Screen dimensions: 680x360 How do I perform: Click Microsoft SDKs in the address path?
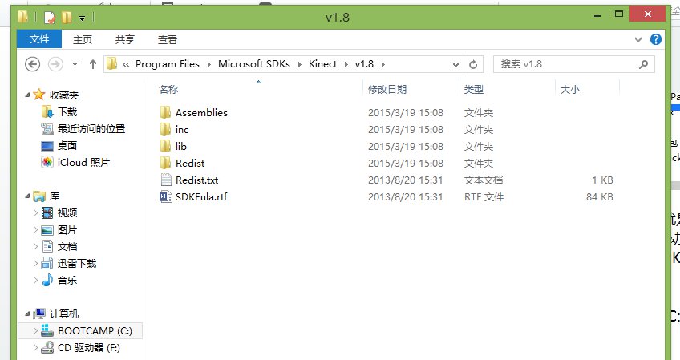pos(254,64)
